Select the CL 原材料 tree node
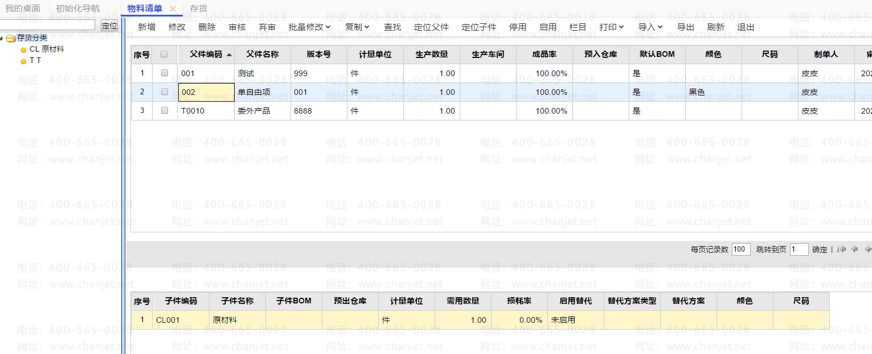The width and height of the screenshot is (872, 354). coord(47,49)
